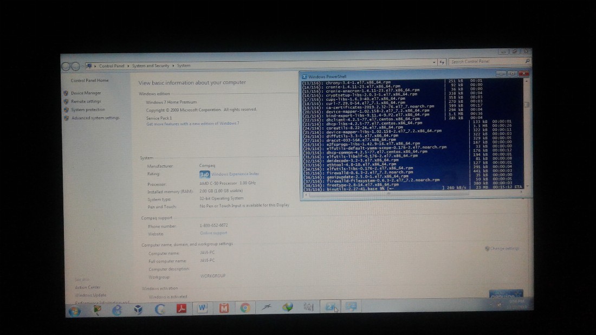
Task: Click the PowerShell vertical scrollbar thumb
Action: point(527,105)
